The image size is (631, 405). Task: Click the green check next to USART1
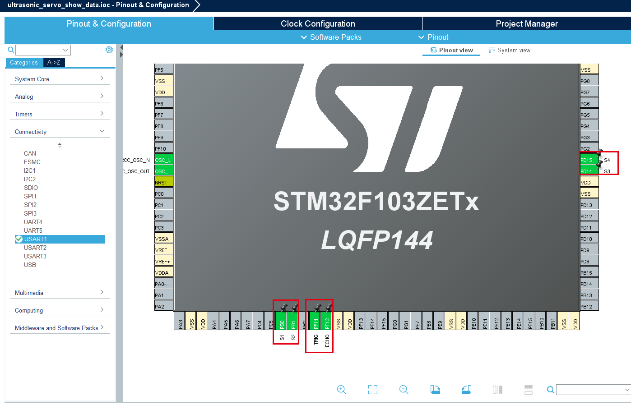click(x=19, y=239)
